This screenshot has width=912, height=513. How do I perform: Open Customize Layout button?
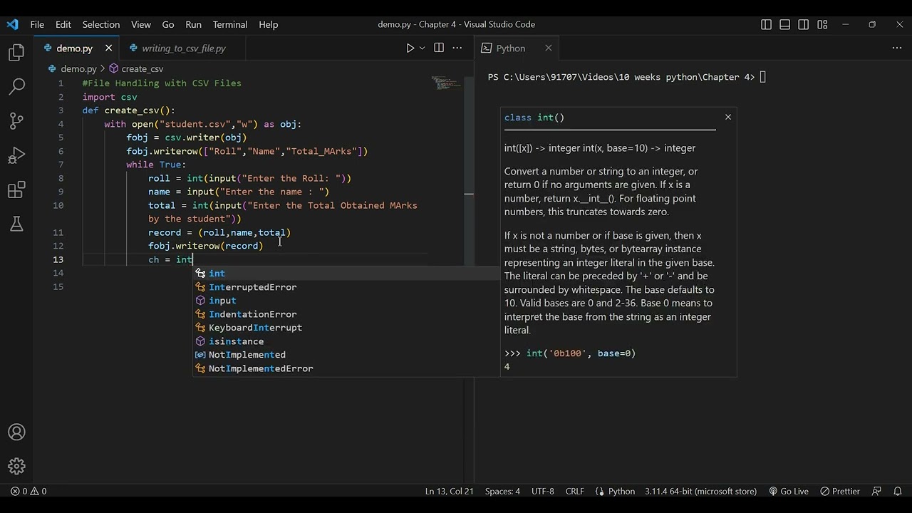tap(822, 24)
